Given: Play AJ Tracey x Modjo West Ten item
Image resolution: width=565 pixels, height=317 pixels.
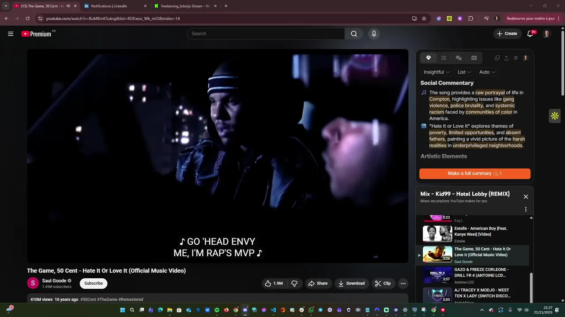Looking at the screenshot, I should [x=474, y=295].
